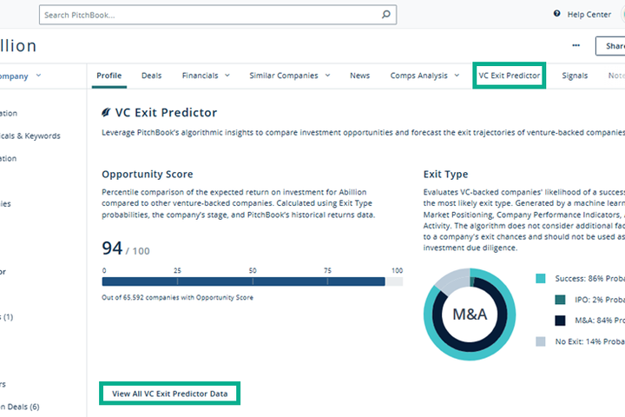The width and height of the screenshot is (625, 417).
Task: Click the '94 / 100' score value
Action: coord(126,248)
